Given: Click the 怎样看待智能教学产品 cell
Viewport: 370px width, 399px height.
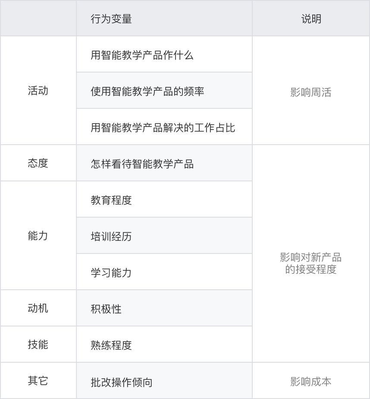Looking at the screenshot, I should pos(142,164).
